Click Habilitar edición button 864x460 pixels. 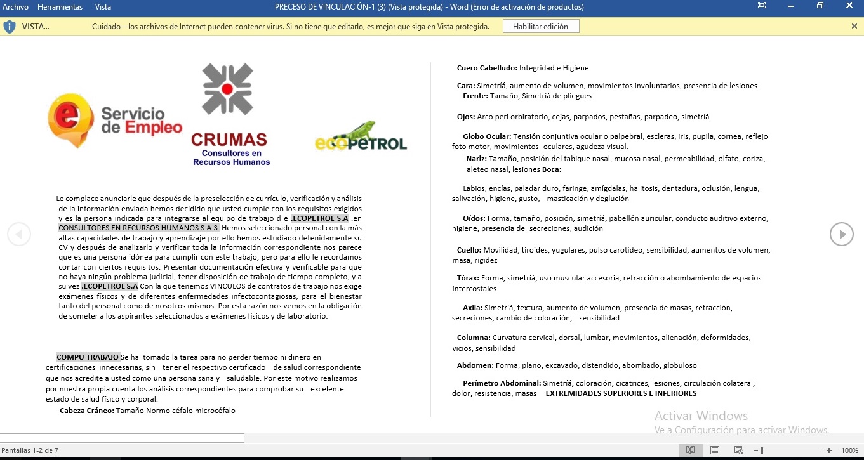tap(541, 27)
